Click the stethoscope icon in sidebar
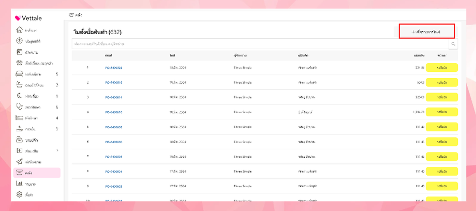The height and width of the screenshot is (211, 476). click(19, 107)
